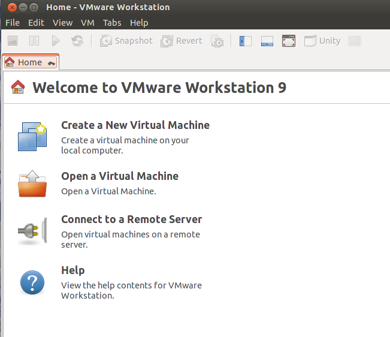Click the blue question mark Help icon

(x=32, y=283)
